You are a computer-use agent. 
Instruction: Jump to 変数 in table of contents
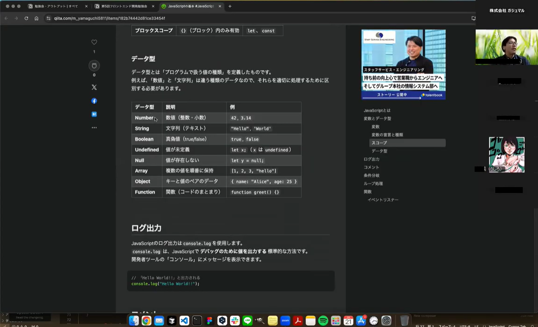pyautogui.click(x=375, y=127)
